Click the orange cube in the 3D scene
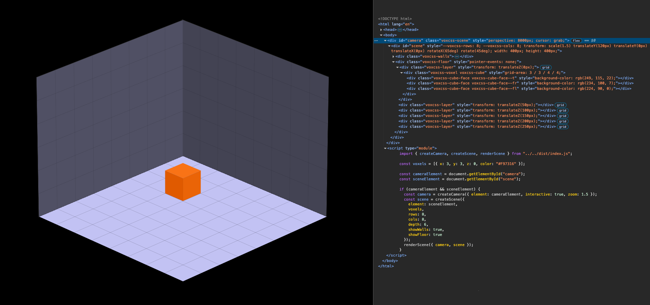The image size is (650, 305). (x=183, y=181)
